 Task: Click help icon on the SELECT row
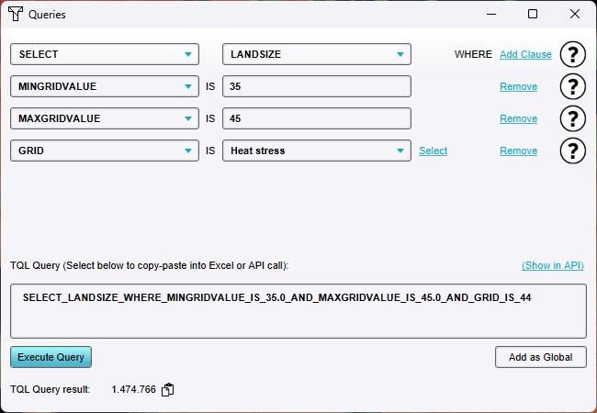pyautogui.click(x=573, y=54)
